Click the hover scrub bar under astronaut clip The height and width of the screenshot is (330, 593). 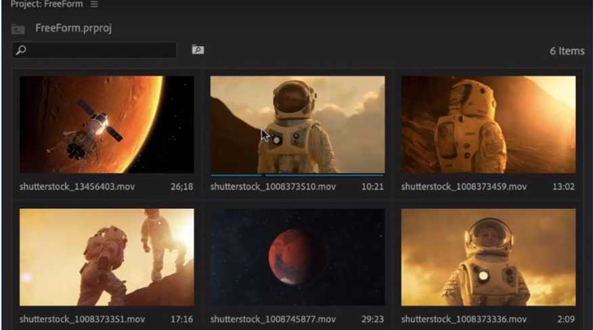click(x=298, y=175)
